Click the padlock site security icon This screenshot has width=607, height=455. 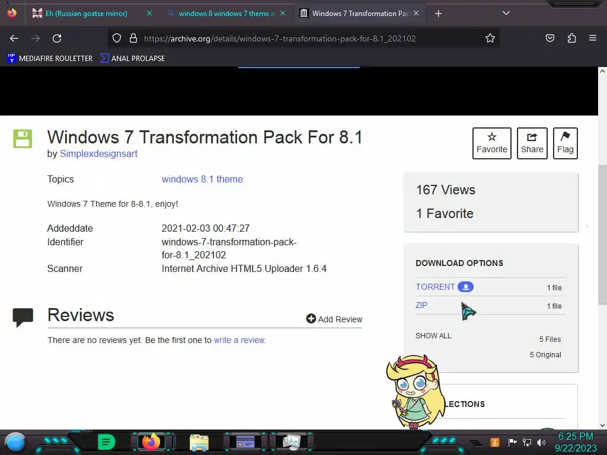pyautogui.click(x=133, y=39)
